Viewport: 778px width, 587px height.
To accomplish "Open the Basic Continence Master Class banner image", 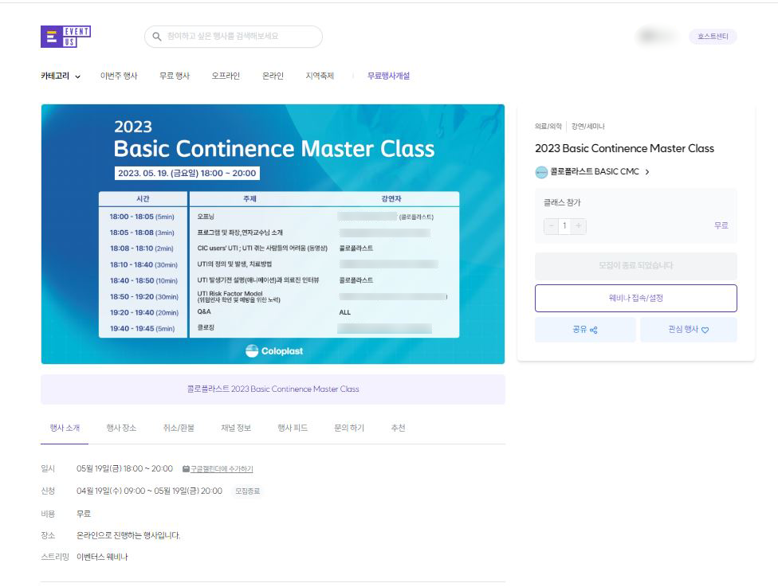I will coord(273,234).
